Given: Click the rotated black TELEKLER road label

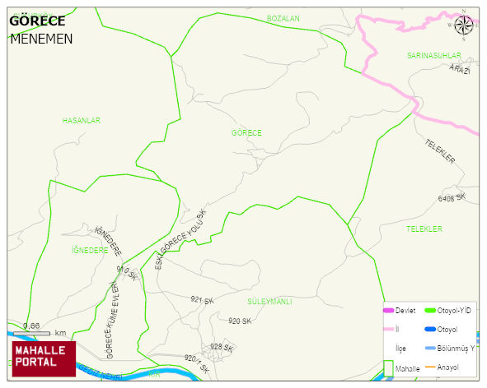Looking at the screenshot, I should (x=440, y=151).
